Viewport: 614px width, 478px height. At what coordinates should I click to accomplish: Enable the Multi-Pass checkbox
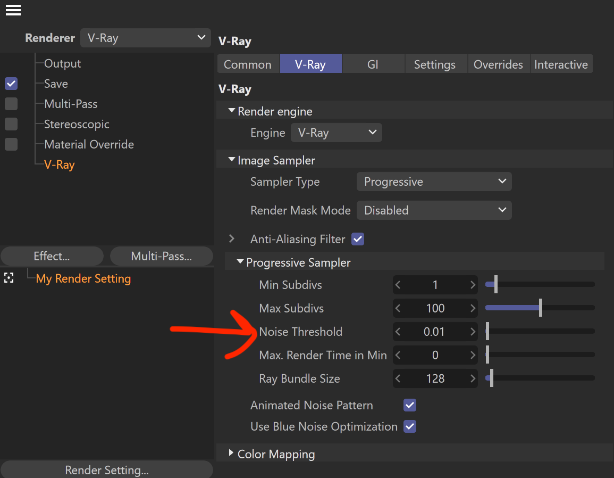tap(11, 104)
